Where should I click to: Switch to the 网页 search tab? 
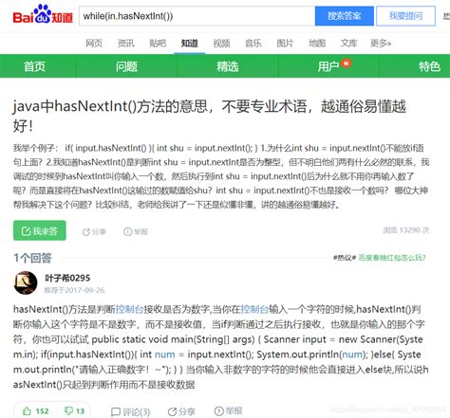[94, 43]
